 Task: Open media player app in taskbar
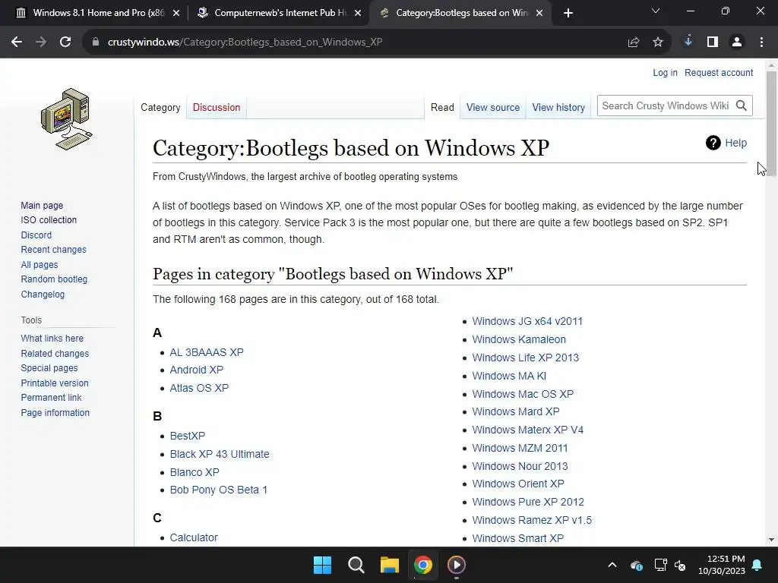pos(457,565)
